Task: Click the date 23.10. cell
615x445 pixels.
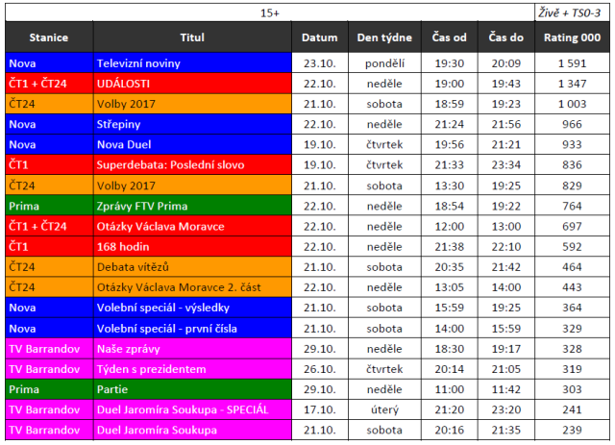Action: tap(320, 63)
